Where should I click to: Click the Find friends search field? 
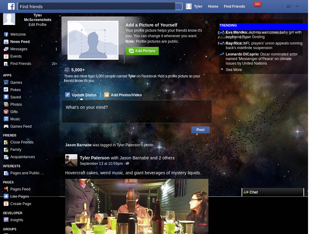[x=96, y=7]
